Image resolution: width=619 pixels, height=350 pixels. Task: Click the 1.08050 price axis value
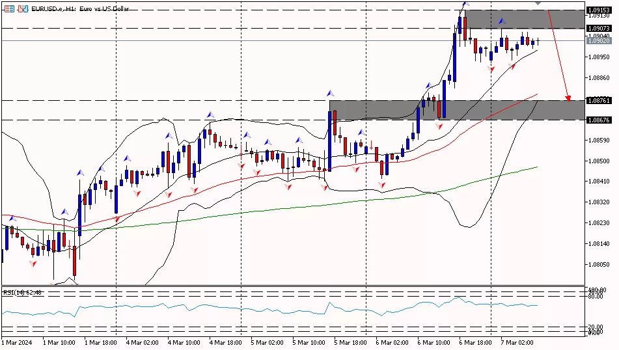click(599, 264)
